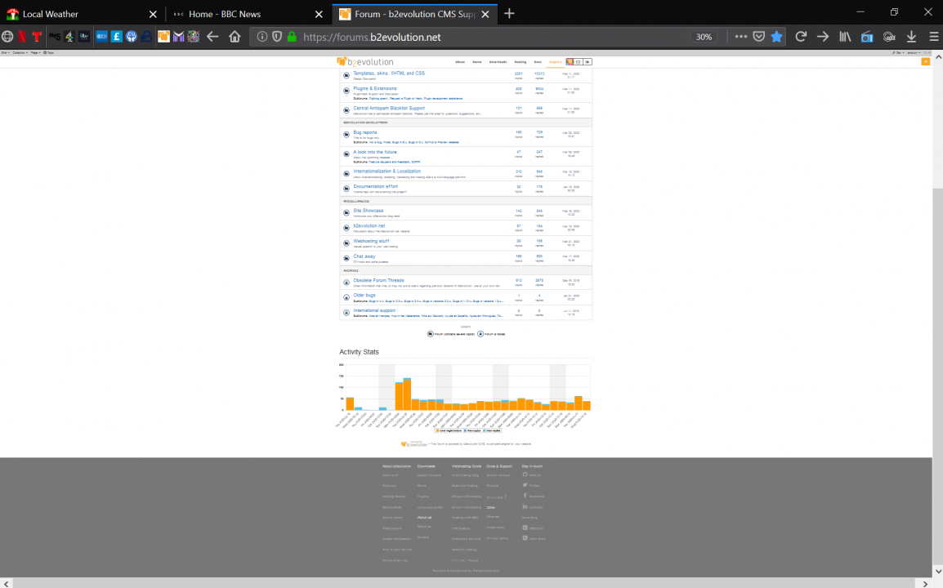Click the b2evolution logo
Viewport: 943px width, 588px height.
tap(365, 62)
